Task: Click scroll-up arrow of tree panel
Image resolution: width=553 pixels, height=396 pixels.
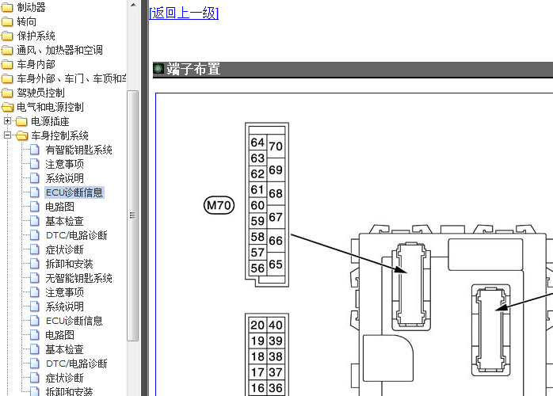Action: pos(133,5)
